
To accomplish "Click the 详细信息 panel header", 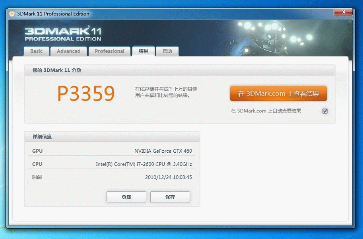I will (42, 137).
